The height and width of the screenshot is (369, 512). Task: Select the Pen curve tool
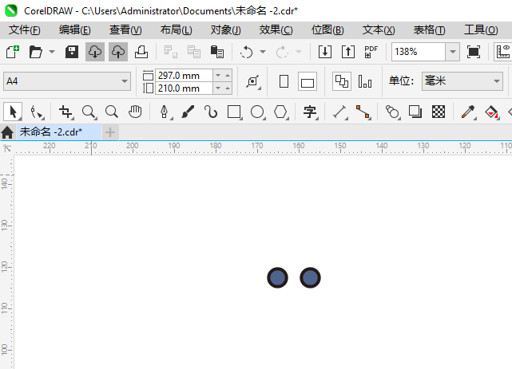pos(165,112)
